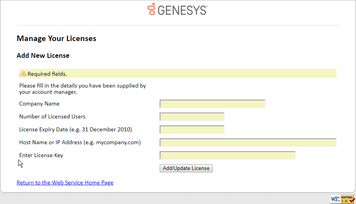Viewport: 356px width, 204px height.
Task: Click the Host Name or IP Address label
Action: pos(80,142)
